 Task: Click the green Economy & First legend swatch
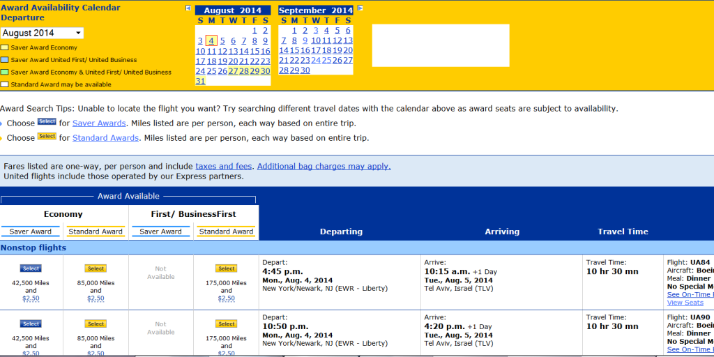[x=5, y=73]
